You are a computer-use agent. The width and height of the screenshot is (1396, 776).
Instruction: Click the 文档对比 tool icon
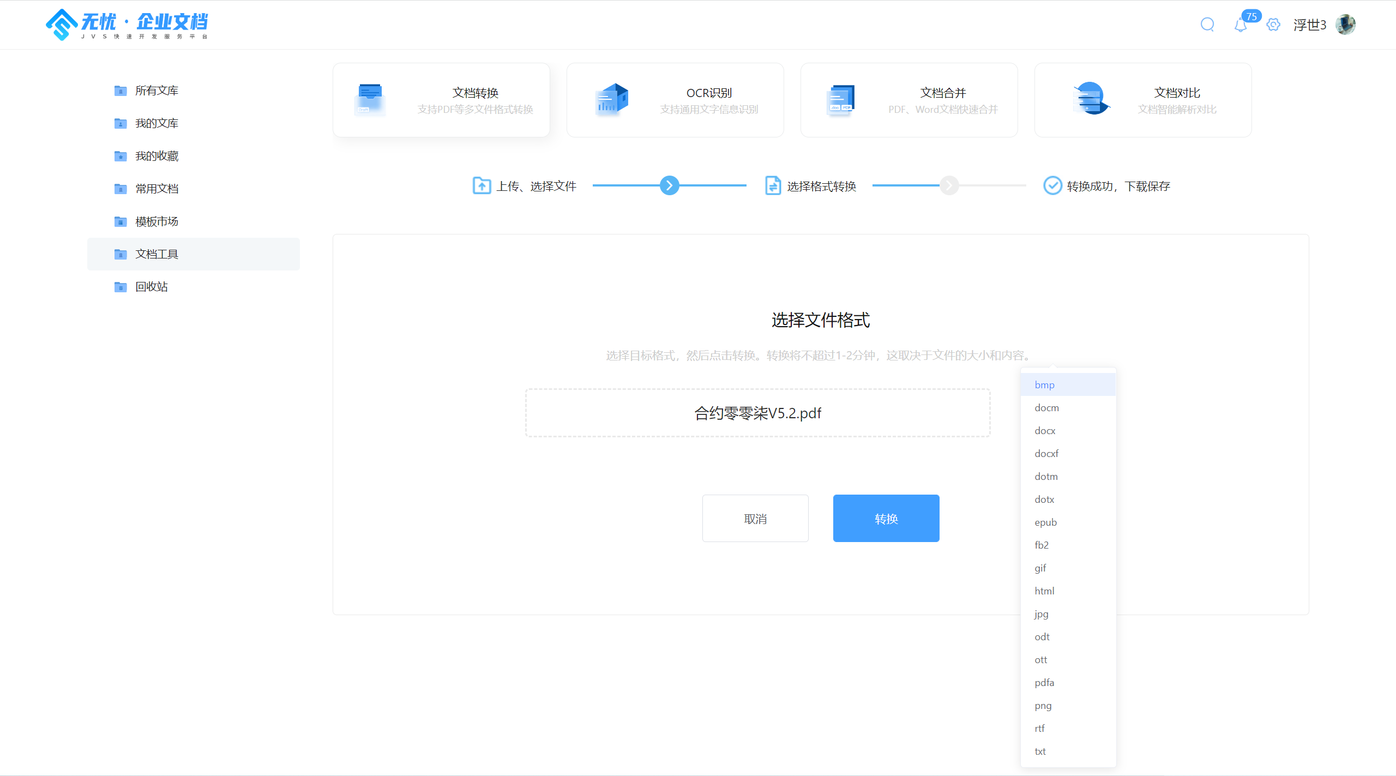(1090, 99)
